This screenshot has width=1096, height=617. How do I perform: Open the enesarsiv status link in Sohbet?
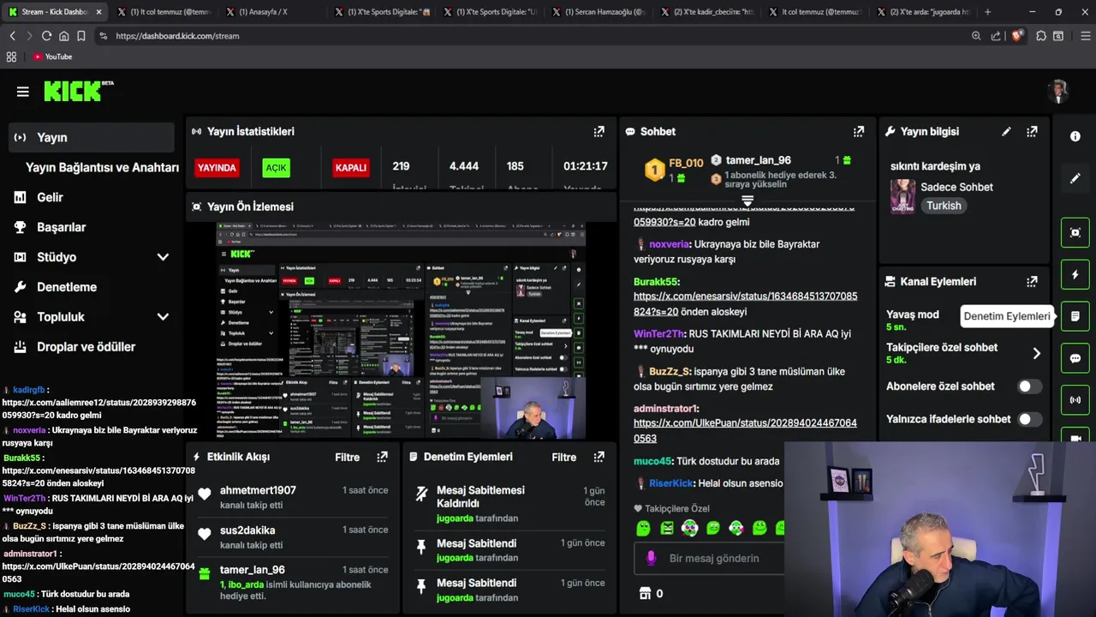point(745,304)
